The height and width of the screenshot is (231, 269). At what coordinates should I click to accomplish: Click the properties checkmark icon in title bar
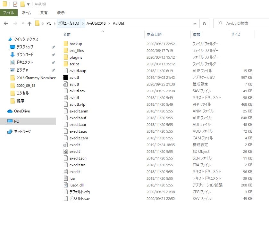point(15,4)
